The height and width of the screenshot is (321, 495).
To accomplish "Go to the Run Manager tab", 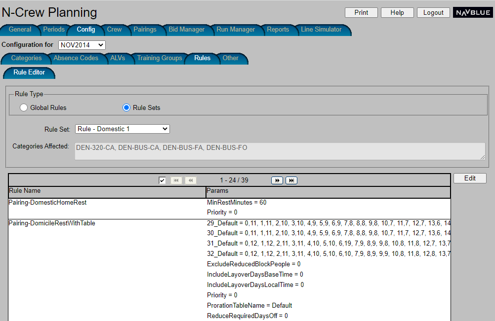I will (x=236, y=30).
